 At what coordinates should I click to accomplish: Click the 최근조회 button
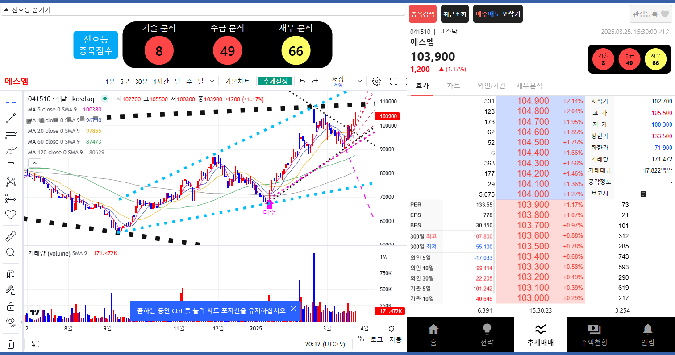coord(455,14)
